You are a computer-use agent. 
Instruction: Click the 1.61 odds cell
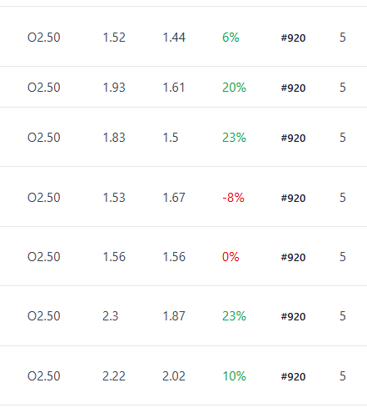tap(173, 88)
